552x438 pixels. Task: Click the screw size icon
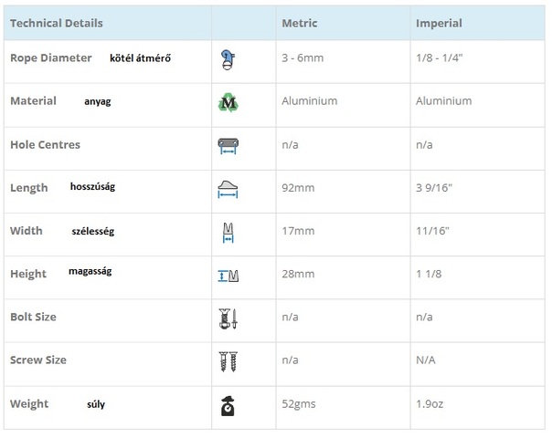228,361
